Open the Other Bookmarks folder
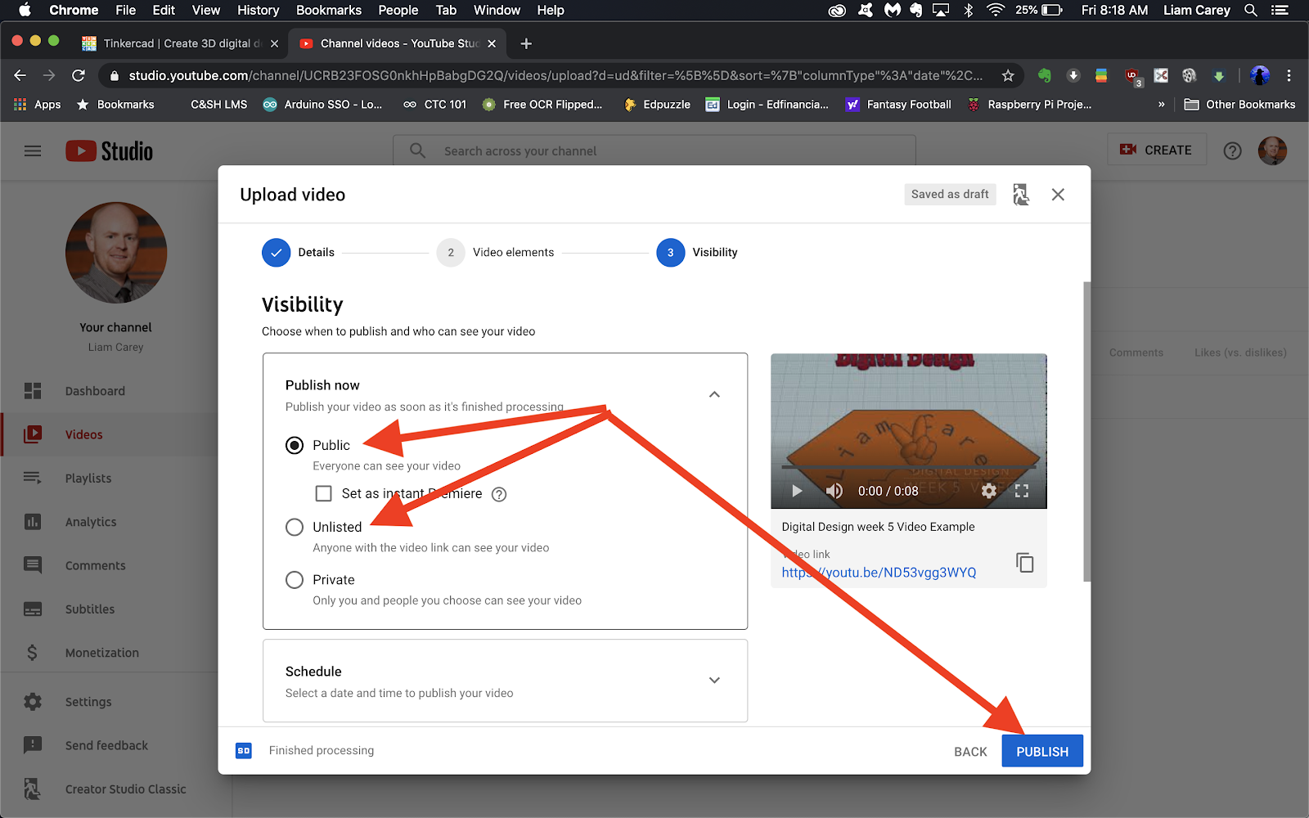1309x818 pixels. [1239, 104]
